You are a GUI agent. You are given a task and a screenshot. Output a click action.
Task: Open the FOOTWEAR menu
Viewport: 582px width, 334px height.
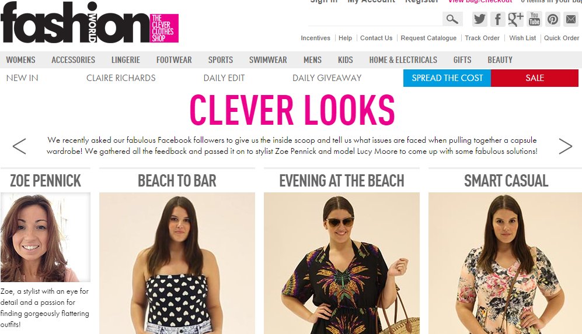[174, 59]
